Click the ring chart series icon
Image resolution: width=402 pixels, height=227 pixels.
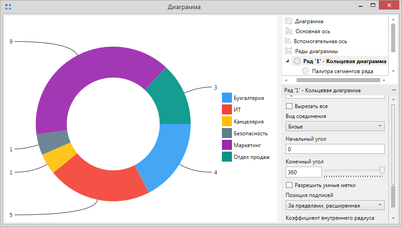[x=297, y=61]
